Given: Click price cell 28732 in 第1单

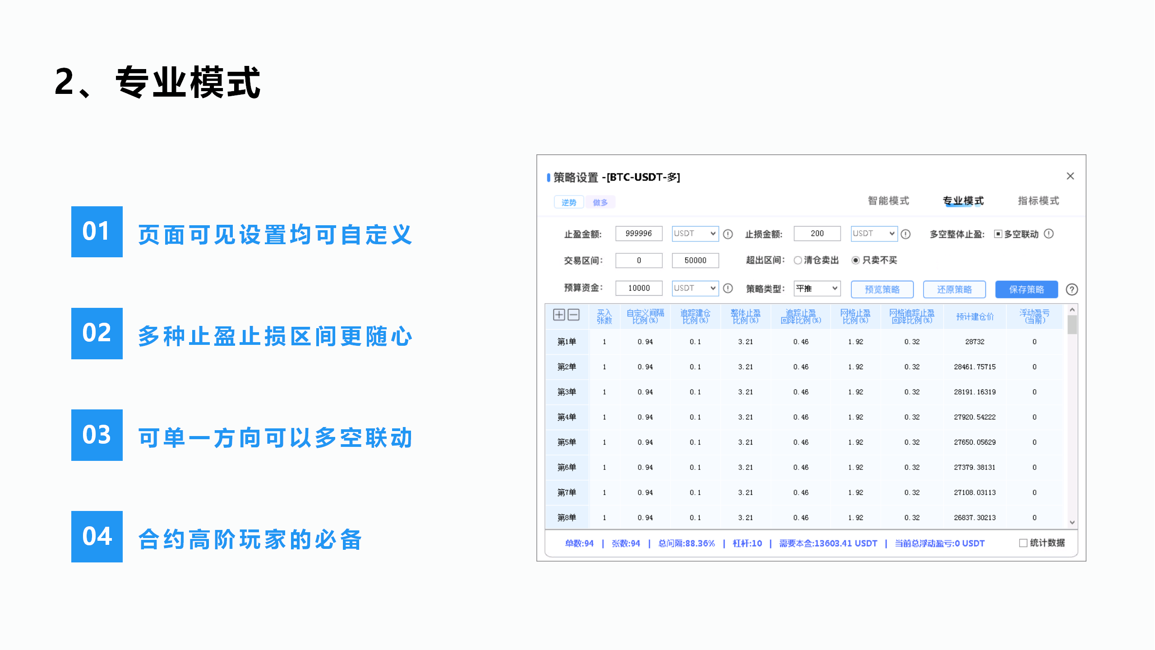Looking at the screenshot, I should coord(975,342).
